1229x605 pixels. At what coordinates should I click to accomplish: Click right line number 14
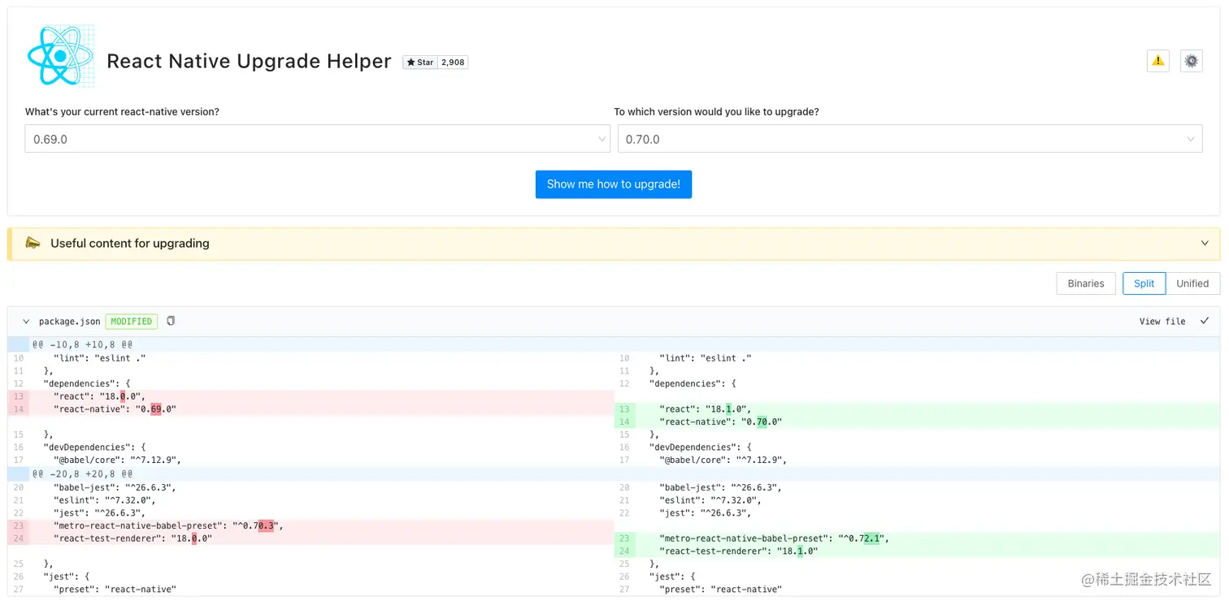point(624,422)
